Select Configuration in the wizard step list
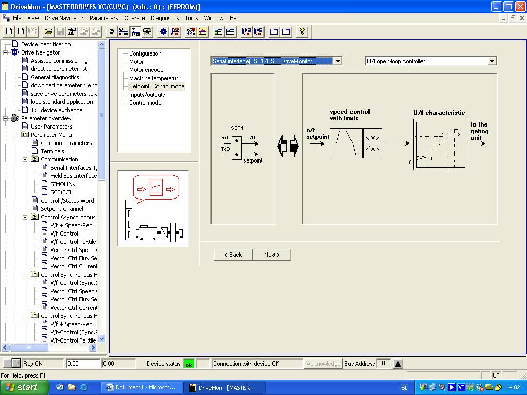The width and height of the screenshot is (527, 395). coord(145,53)
